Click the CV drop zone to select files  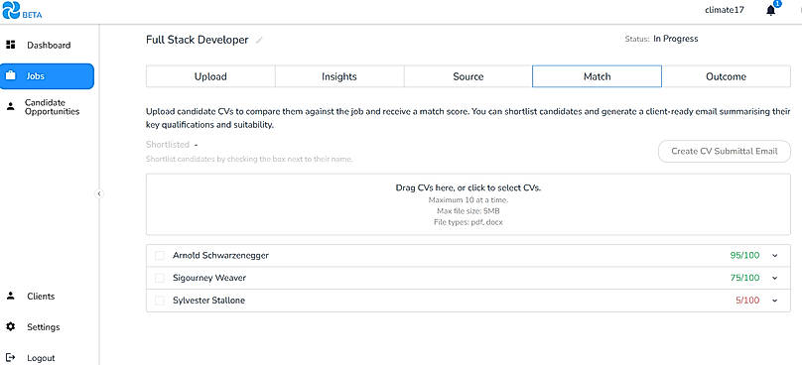point(468,204)
